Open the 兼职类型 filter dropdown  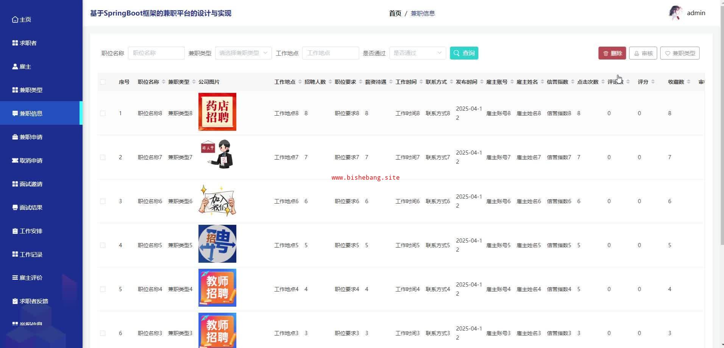click(243, 53)
